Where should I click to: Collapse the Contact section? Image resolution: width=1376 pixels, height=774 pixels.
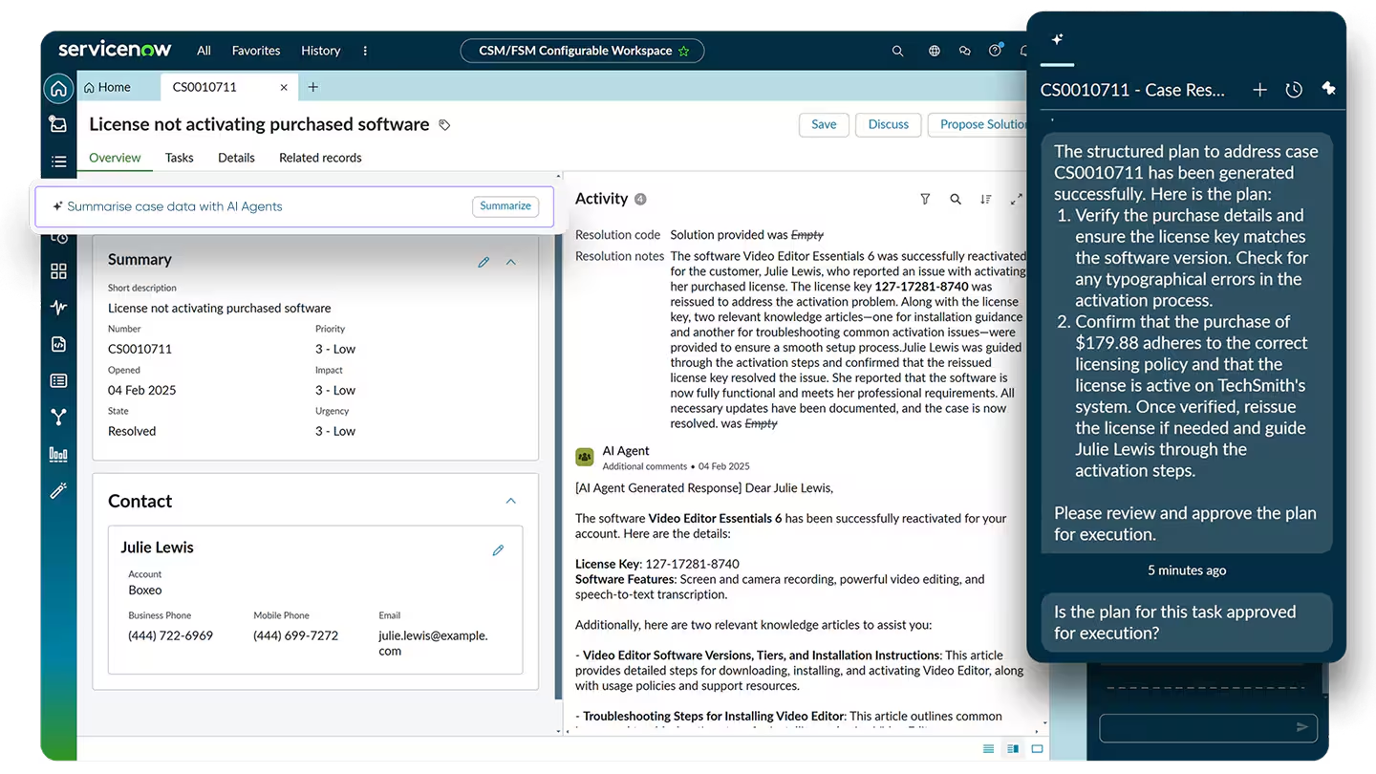point(510,500)
